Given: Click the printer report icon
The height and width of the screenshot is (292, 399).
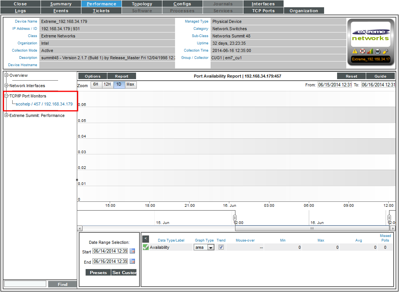Looking at the screenshot, I should pos(378,51).
